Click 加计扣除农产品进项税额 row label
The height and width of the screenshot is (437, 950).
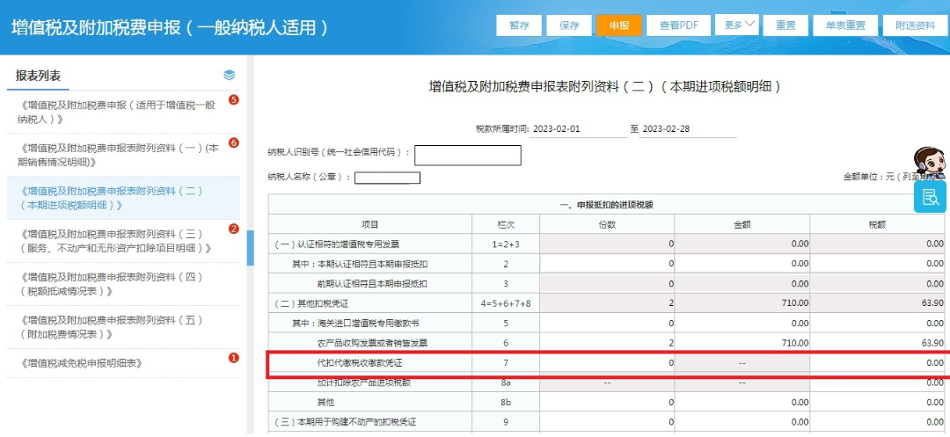coord(365,382)
